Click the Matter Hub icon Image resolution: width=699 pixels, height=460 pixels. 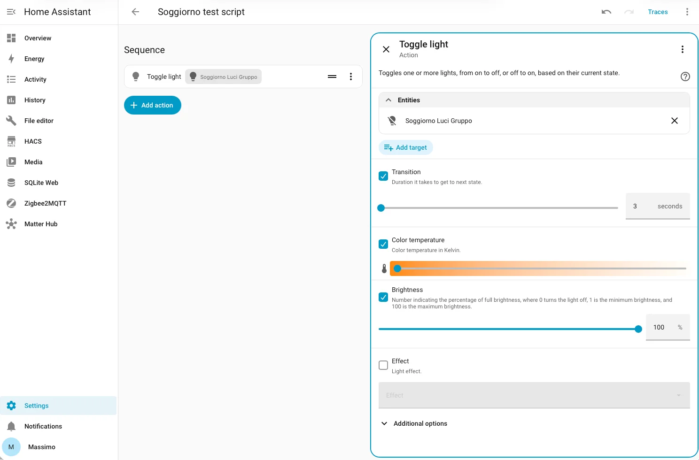coord(11,224)
